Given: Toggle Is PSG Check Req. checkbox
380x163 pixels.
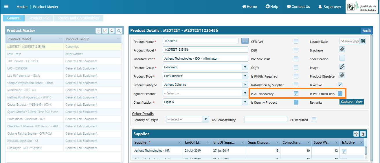Looking at the screenshot, I should 340,94.
